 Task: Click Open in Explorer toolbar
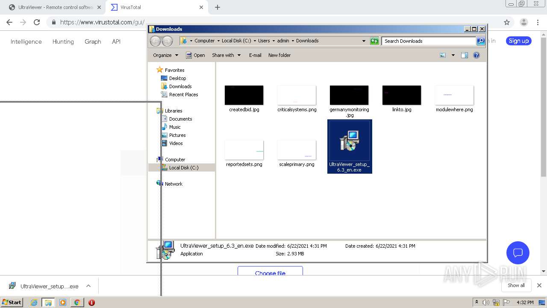click(195, 55)
